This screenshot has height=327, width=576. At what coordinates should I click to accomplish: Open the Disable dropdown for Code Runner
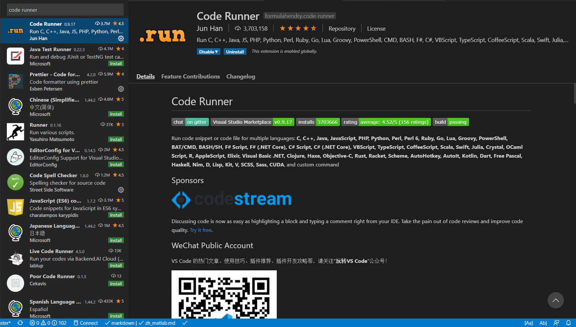208,52
